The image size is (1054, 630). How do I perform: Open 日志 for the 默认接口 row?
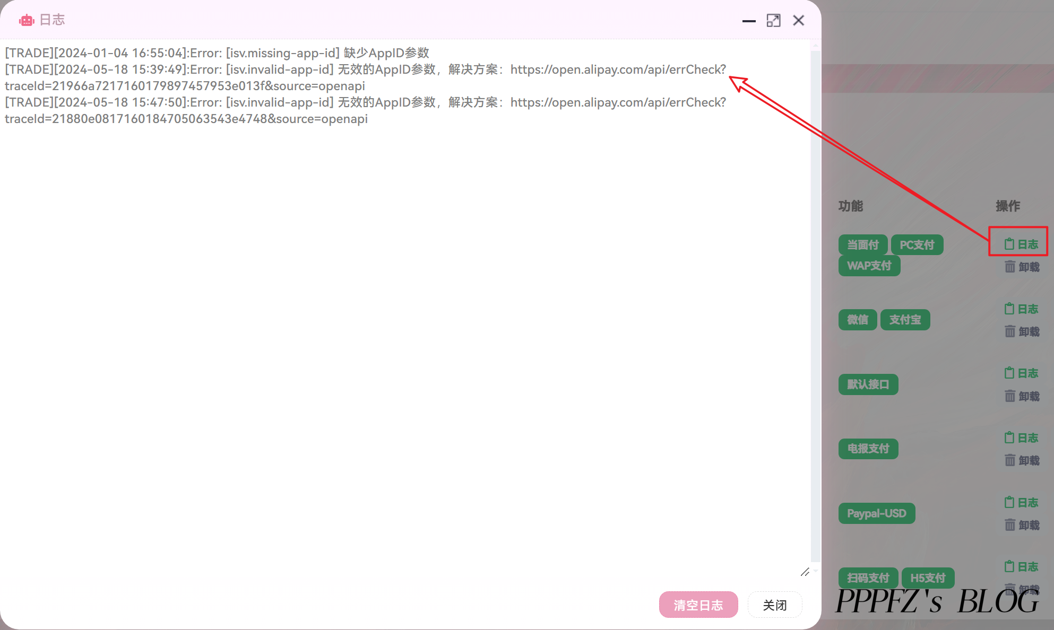pyautogui.click(x=1021, y=373)
